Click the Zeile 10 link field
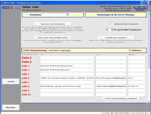Screen dimensions: 151x114 (x=111, y=94)
